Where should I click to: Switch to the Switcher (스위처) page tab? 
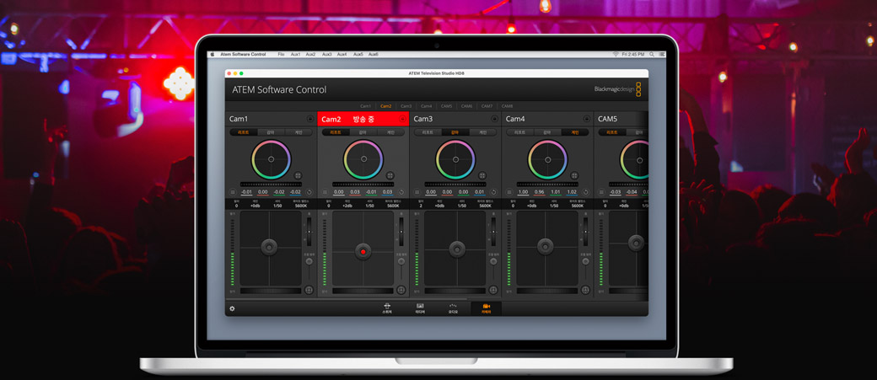(x=387, y=308)
